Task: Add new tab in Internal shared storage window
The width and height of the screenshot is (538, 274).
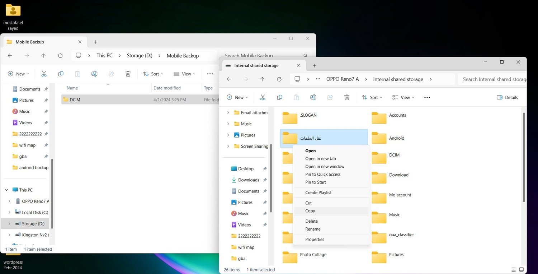Action: (x=314, y=66)
